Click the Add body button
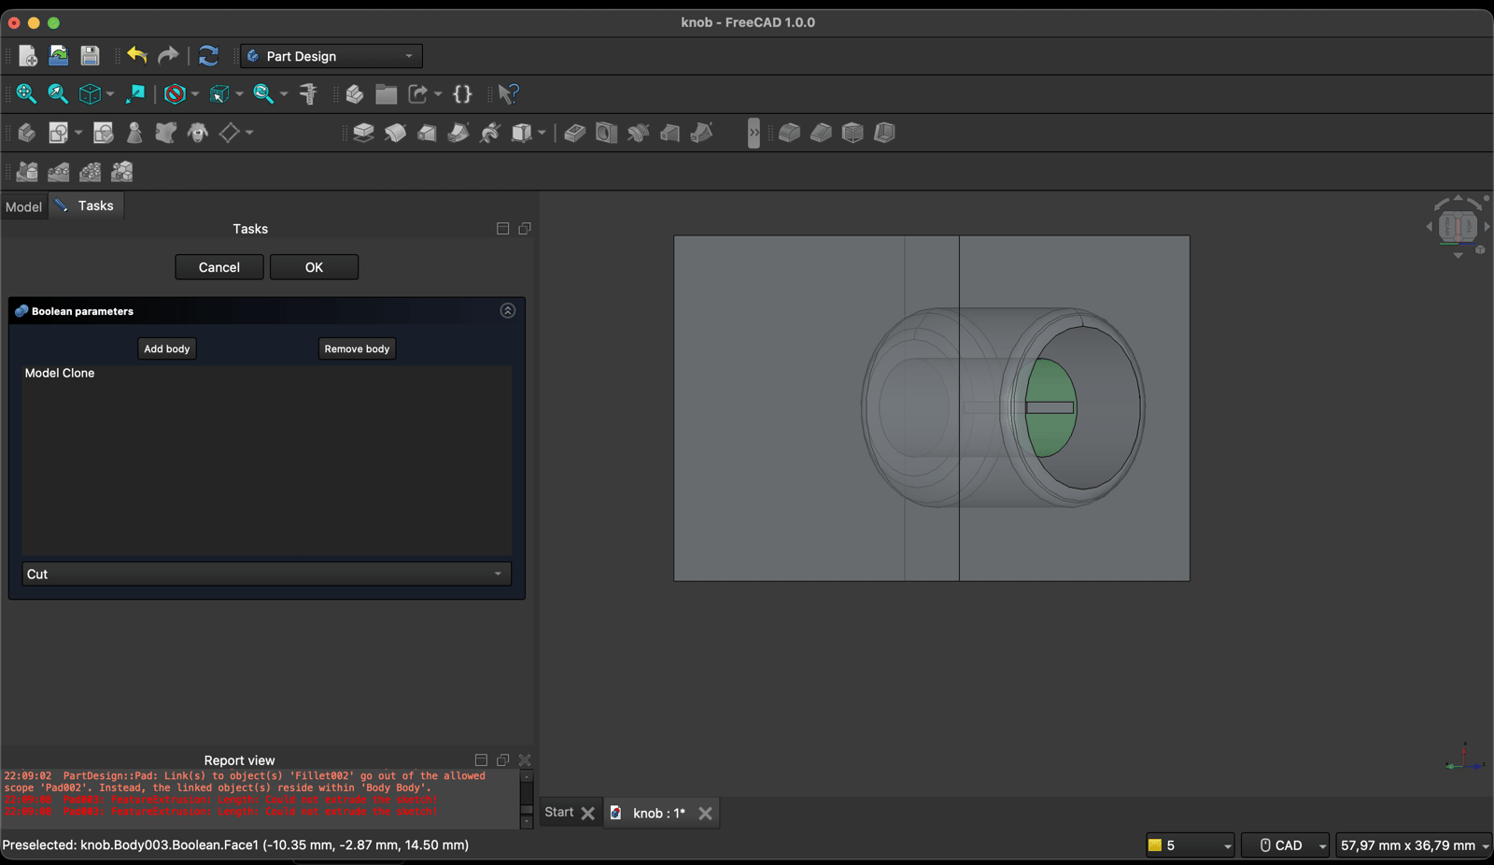The height and width of the screenshot is (865, 1494). 167,348
